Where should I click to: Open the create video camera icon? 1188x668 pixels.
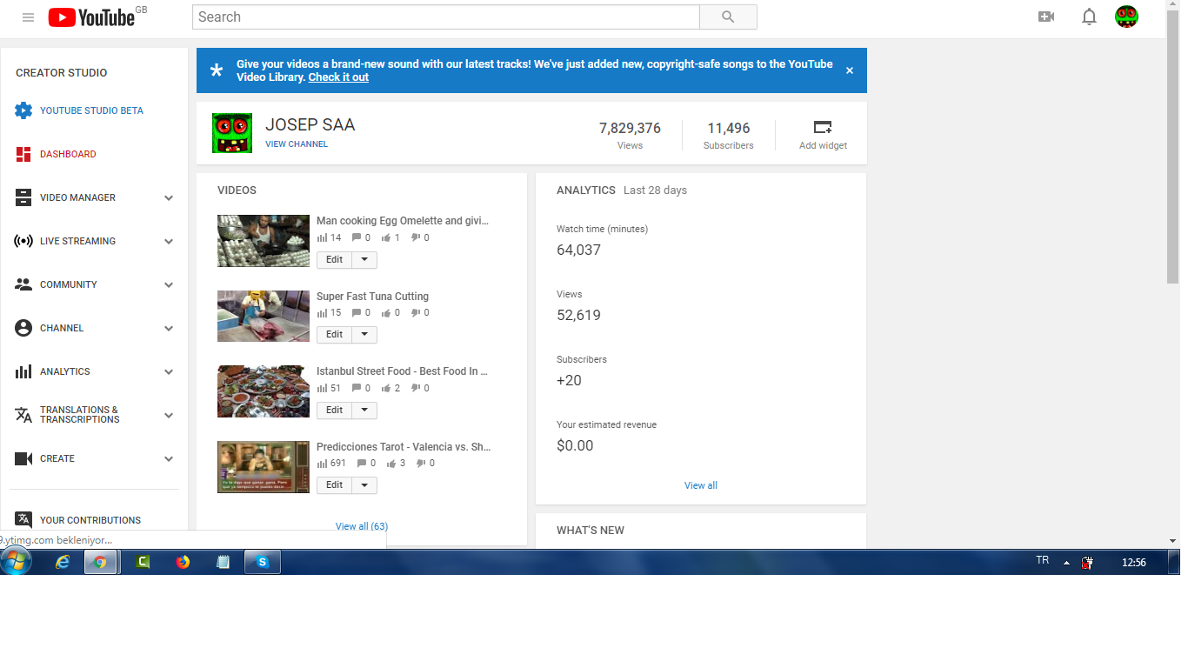[1046, 17]
